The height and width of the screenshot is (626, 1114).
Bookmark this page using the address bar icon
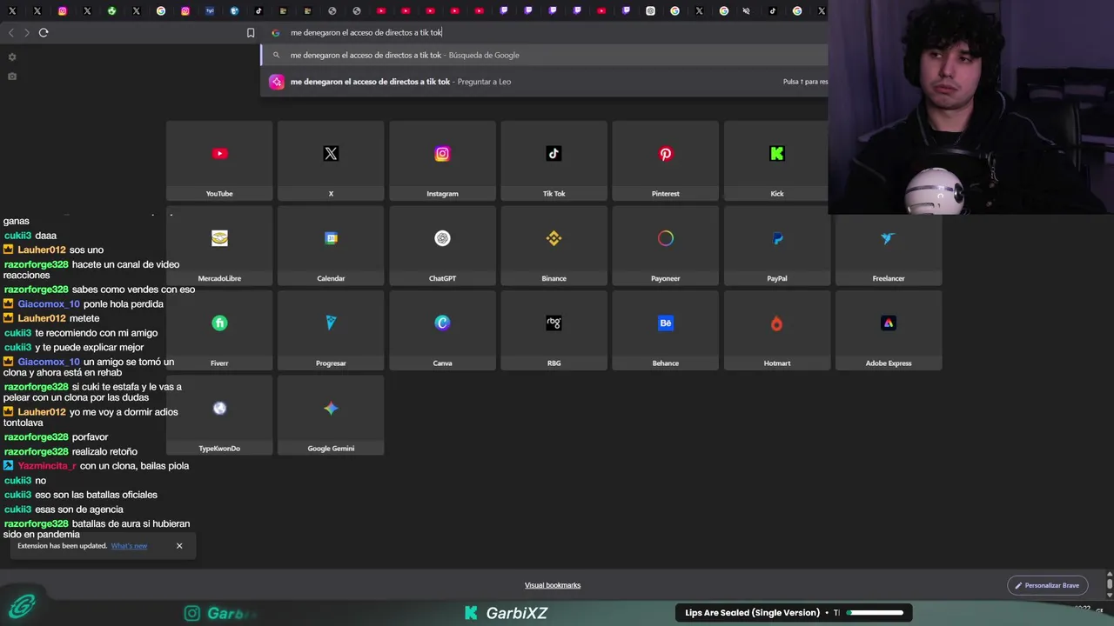(251, 32)
